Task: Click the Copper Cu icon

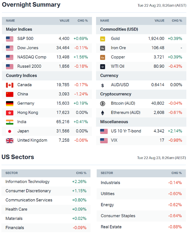Action: 103,57
